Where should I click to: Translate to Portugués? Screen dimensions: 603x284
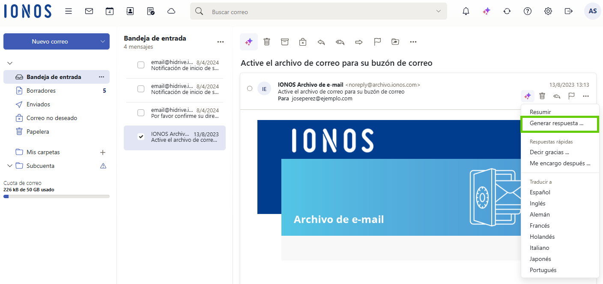point(543,270)
